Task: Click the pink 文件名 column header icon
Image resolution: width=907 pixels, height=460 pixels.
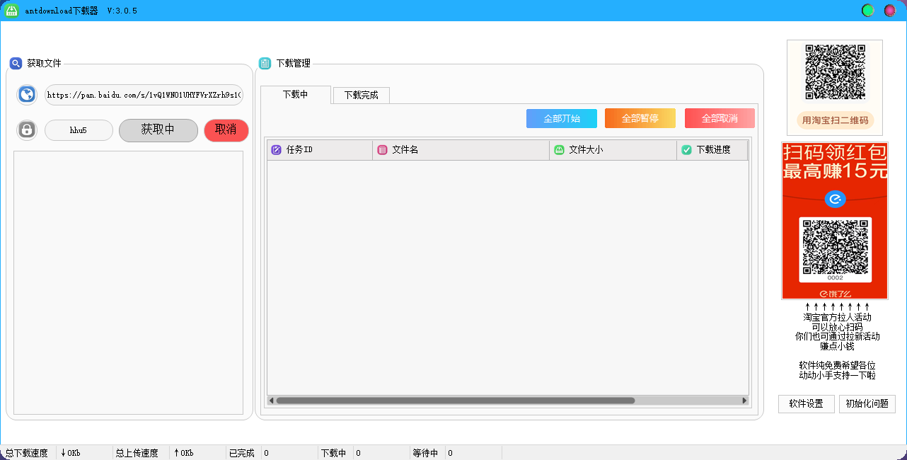Action: pos(381,149)
